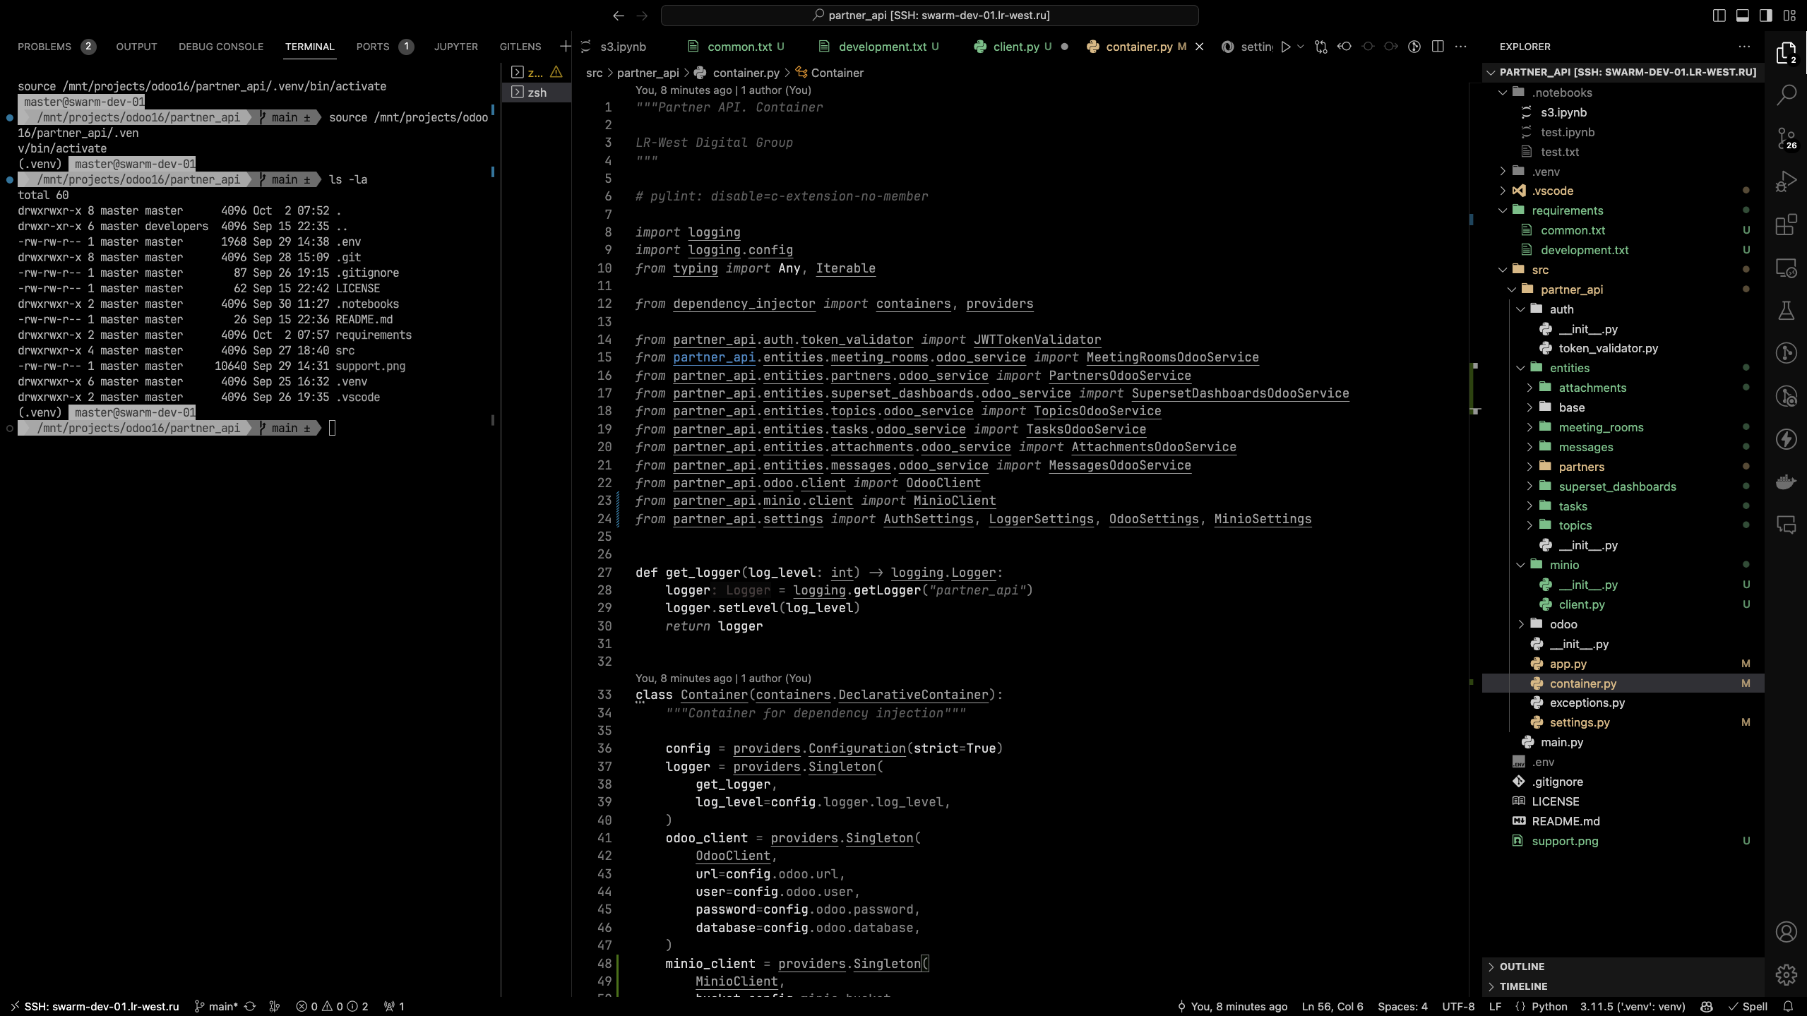Toggle the bottom panel layout button
The image size is (1807, 1016).
(x=1743, y=16)
